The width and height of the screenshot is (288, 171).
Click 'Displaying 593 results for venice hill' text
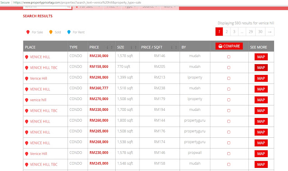click(246, 23)
